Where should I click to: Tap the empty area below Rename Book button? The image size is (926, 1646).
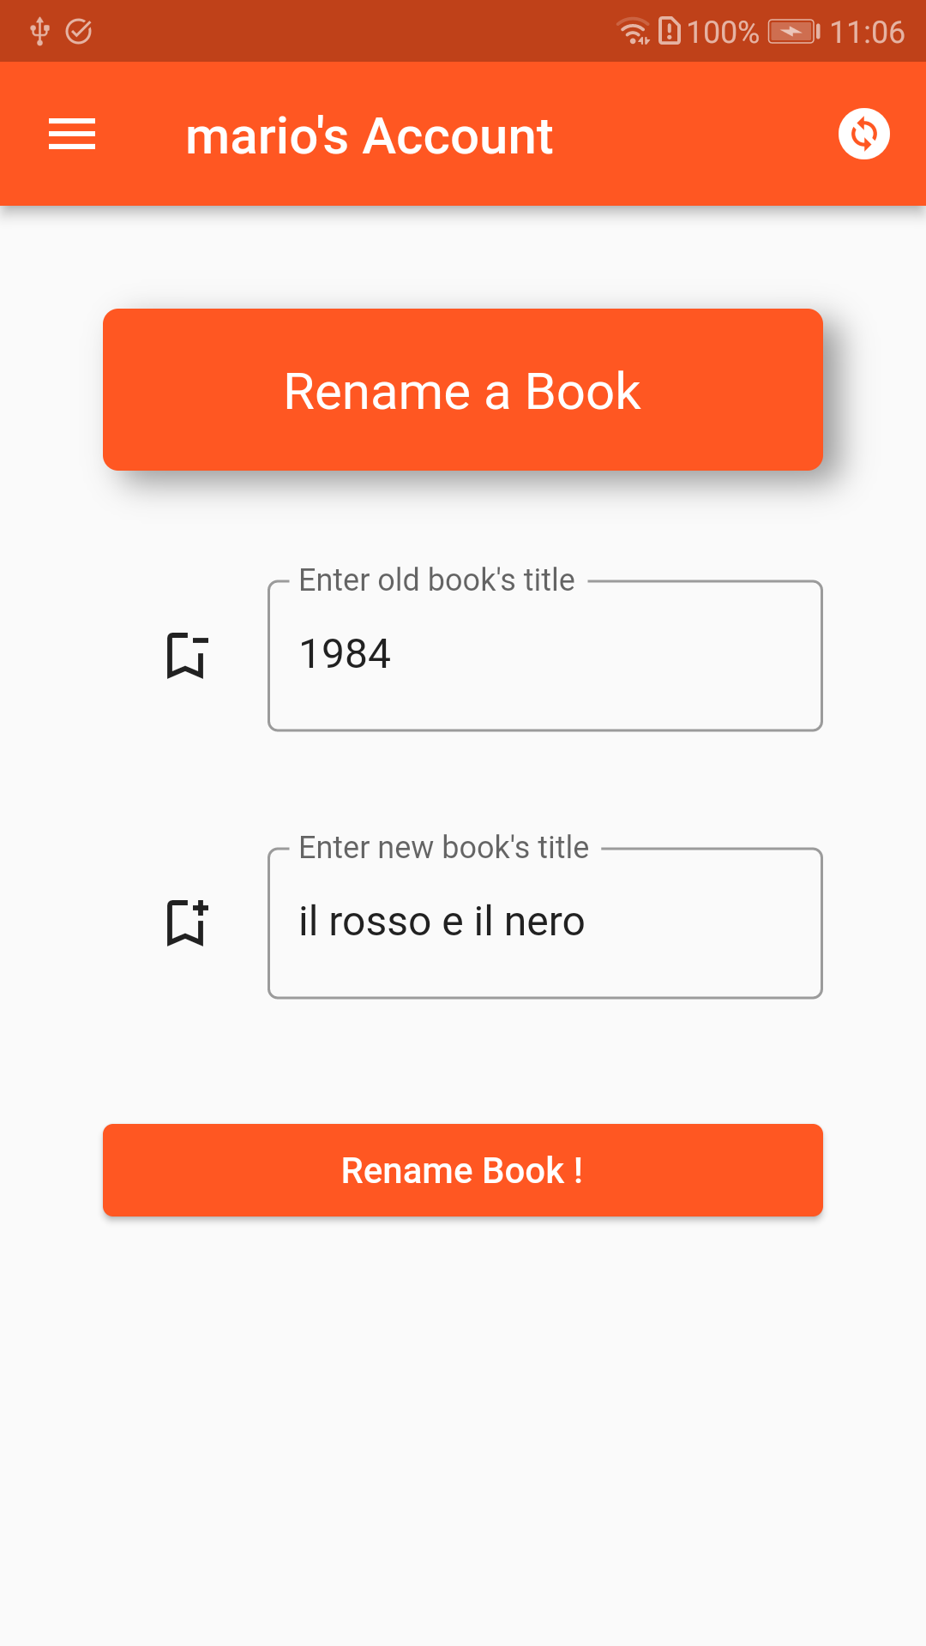tap(463, 1415)
